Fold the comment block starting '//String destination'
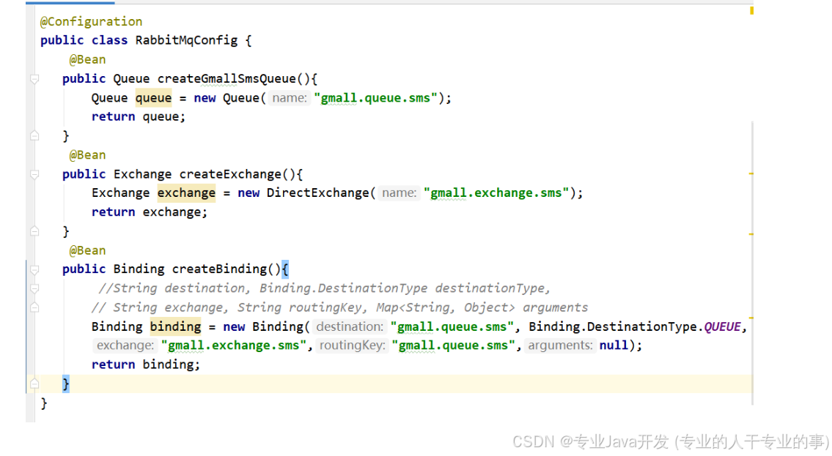The width and height of the screenshot is (832, 456). pos(34,288)
